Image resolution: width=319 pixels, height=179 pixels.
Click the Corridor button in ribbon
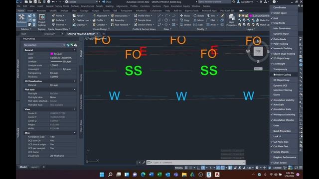click(x=99, y=24)
